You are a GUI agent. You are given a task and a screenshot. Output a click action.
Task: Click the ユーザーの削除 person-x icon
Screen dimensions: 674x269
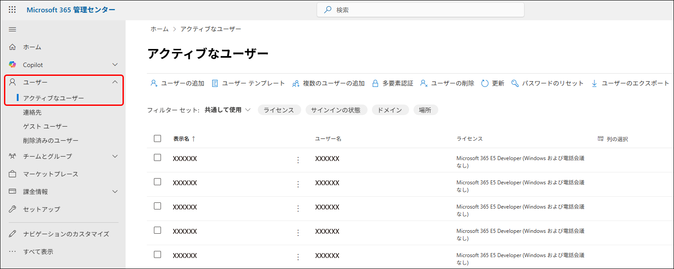[x=424, y=83]
